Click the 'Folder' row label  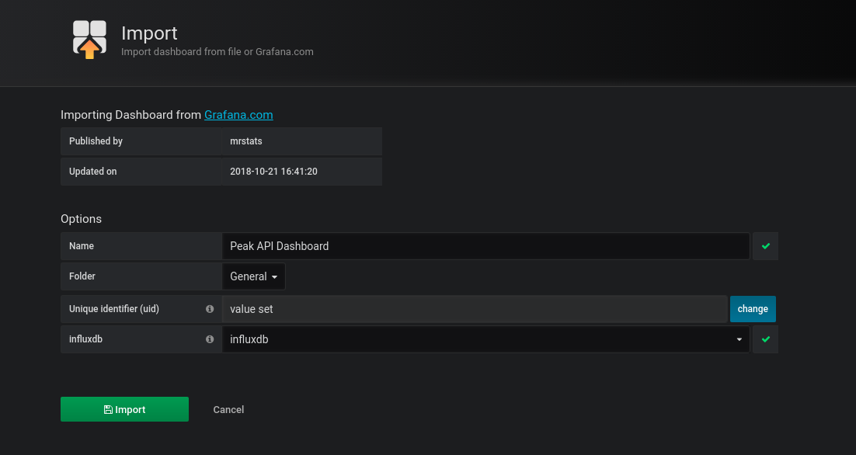point(82,276)
